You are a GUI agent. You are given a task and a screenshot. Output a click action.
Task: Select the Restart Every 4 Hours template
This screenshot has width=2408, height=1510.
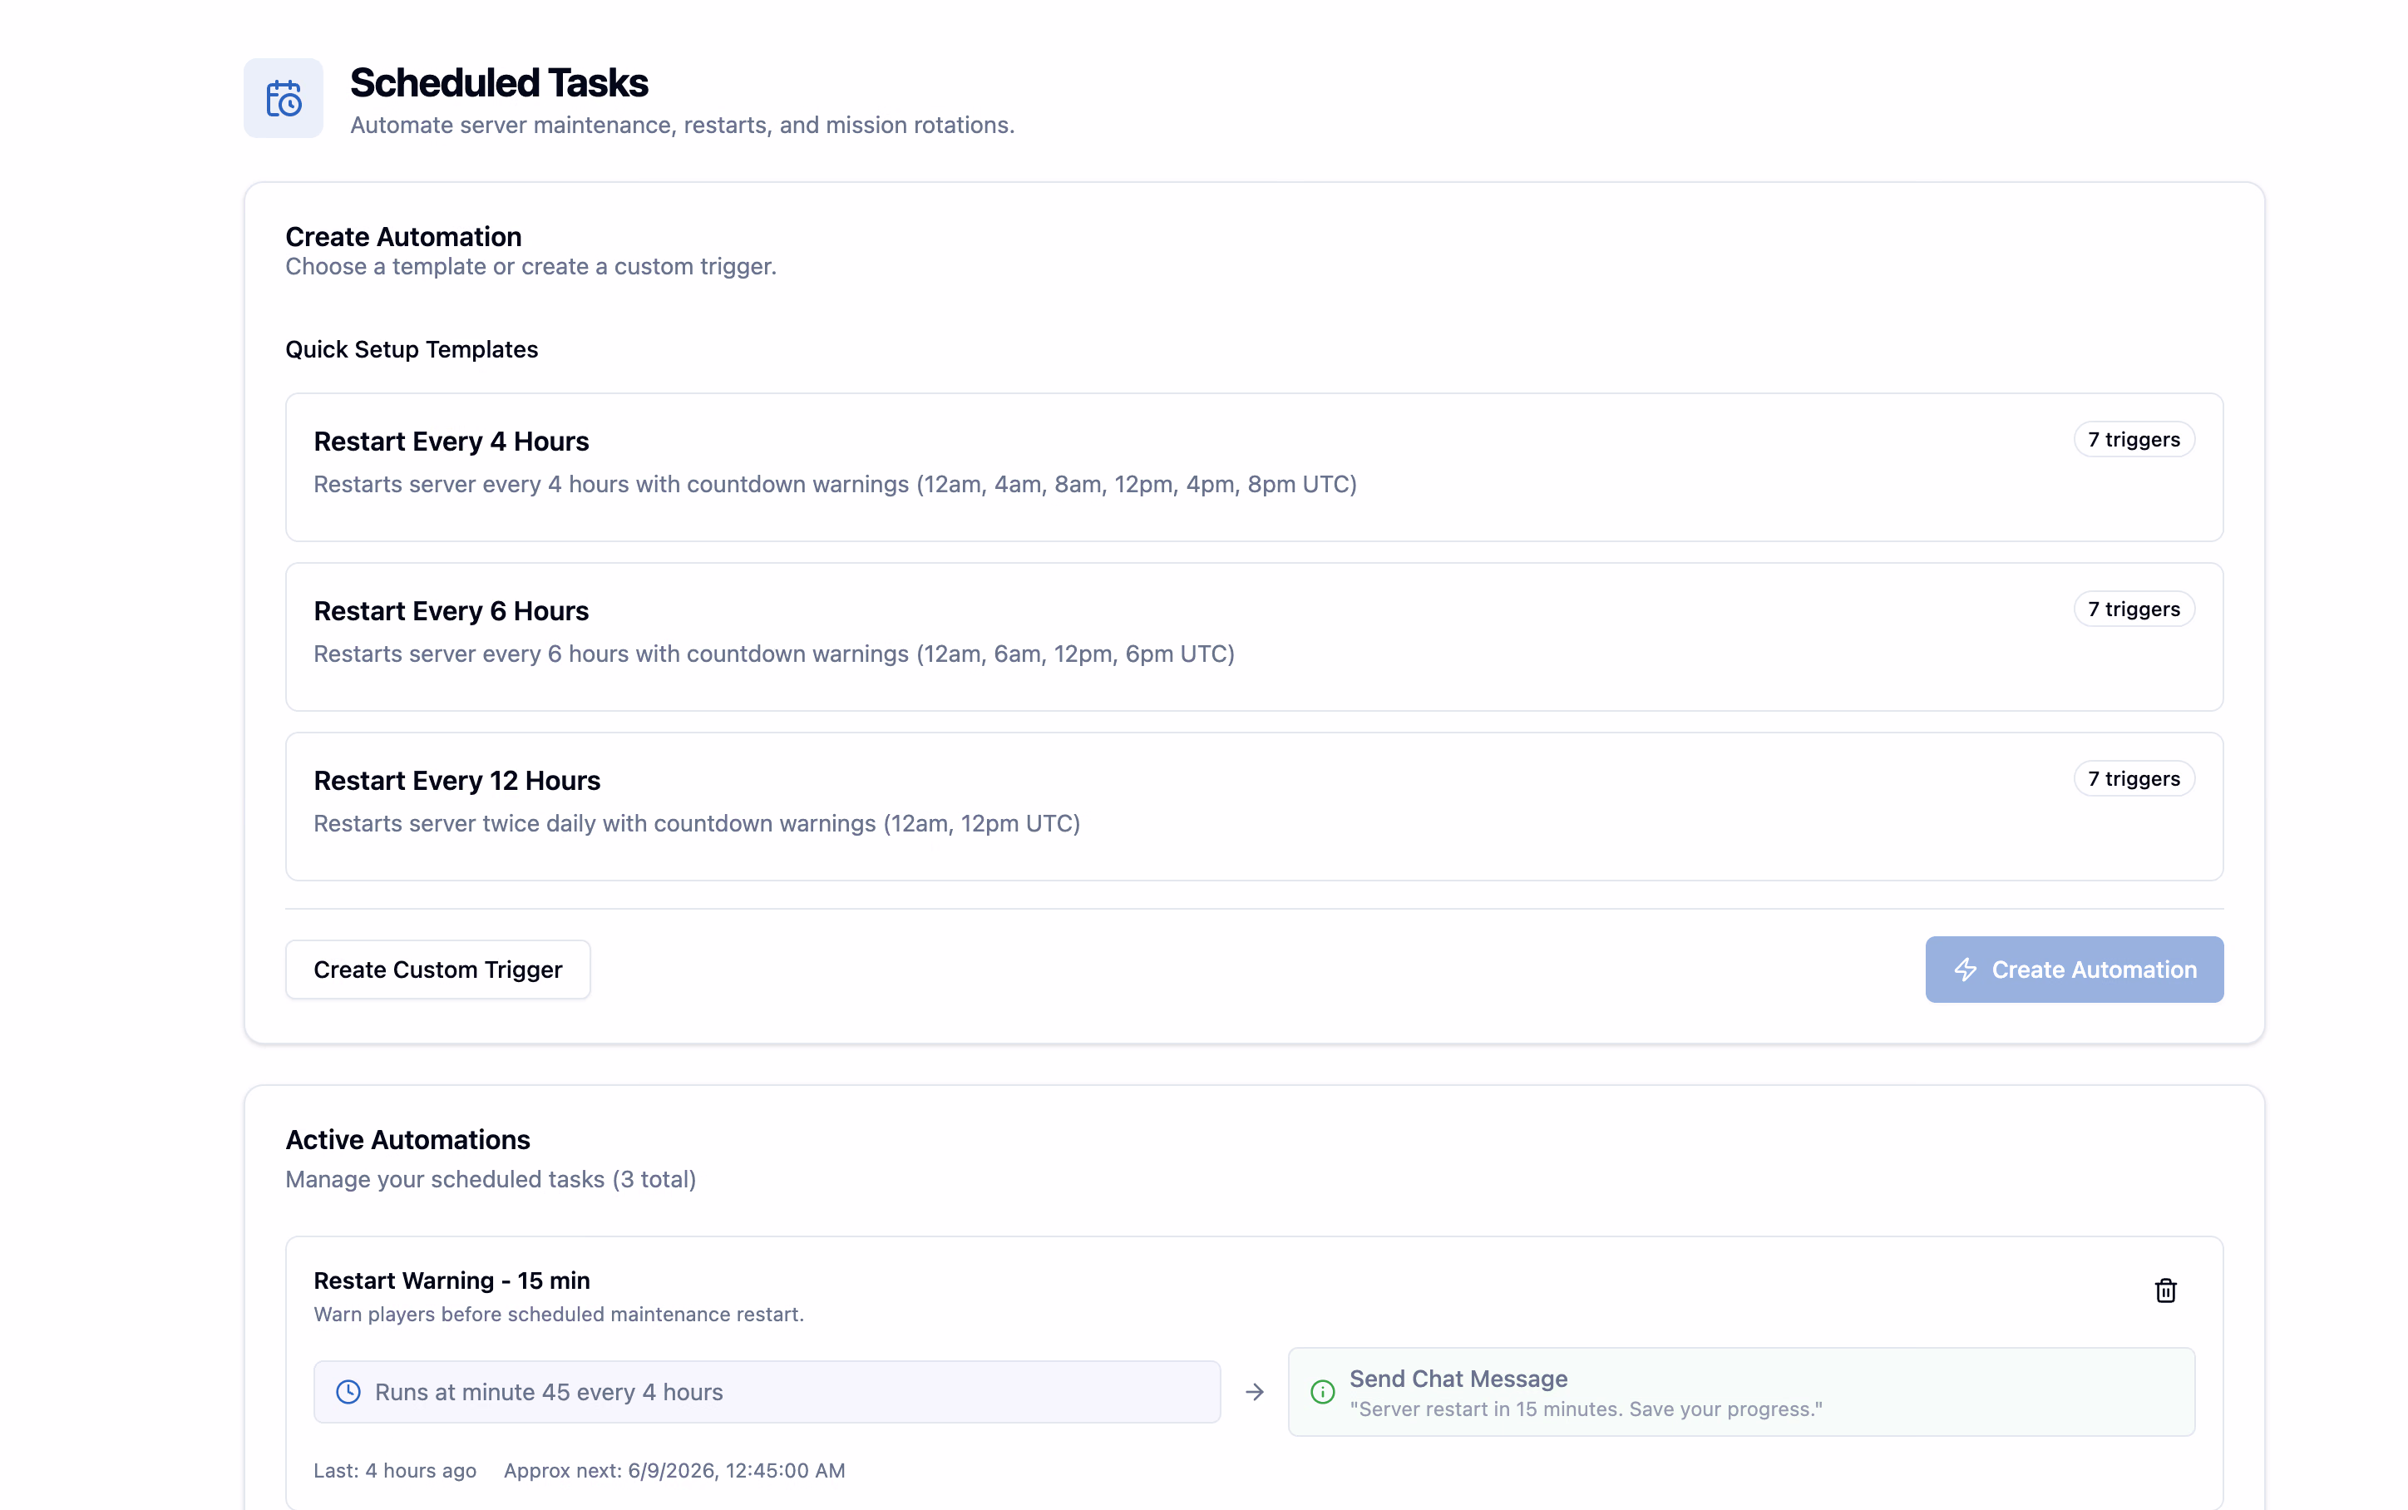[1254, 466]
